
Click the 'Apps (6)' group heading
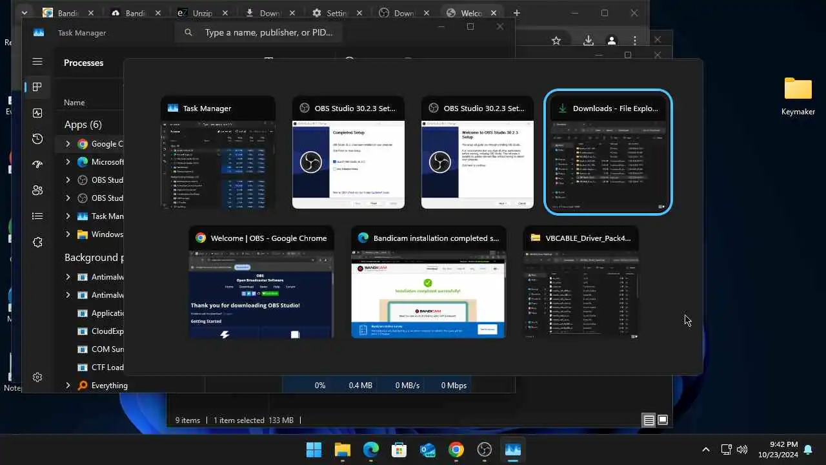tap(83, 125)
